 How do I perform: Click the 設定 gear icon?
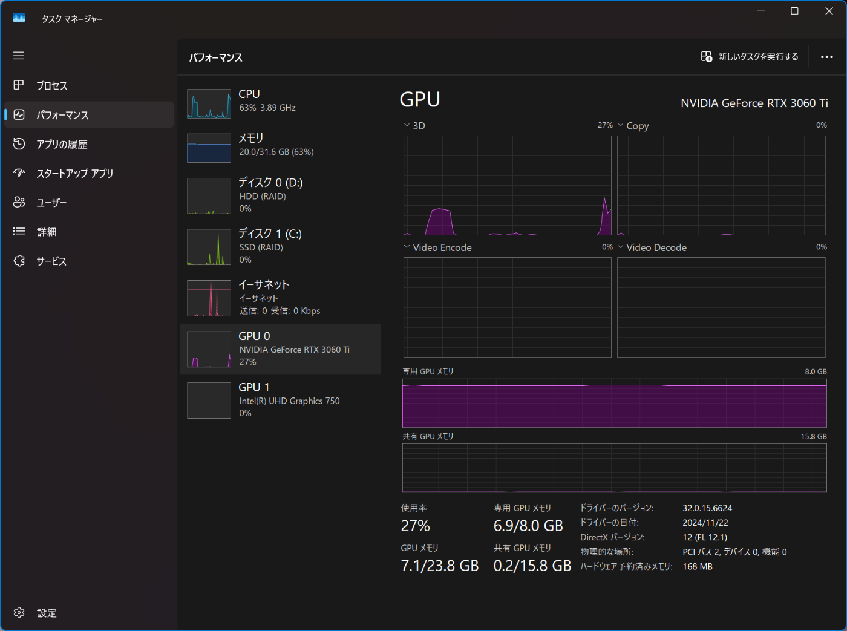click(19, 613)
